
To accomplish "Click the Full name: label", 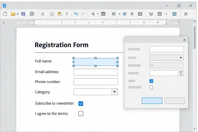I will tap(44, 61).
